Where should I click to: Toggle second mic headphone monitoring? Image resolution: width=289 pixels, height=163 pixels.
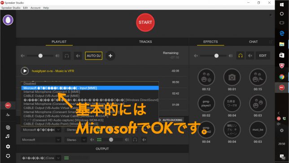[135, 140]
